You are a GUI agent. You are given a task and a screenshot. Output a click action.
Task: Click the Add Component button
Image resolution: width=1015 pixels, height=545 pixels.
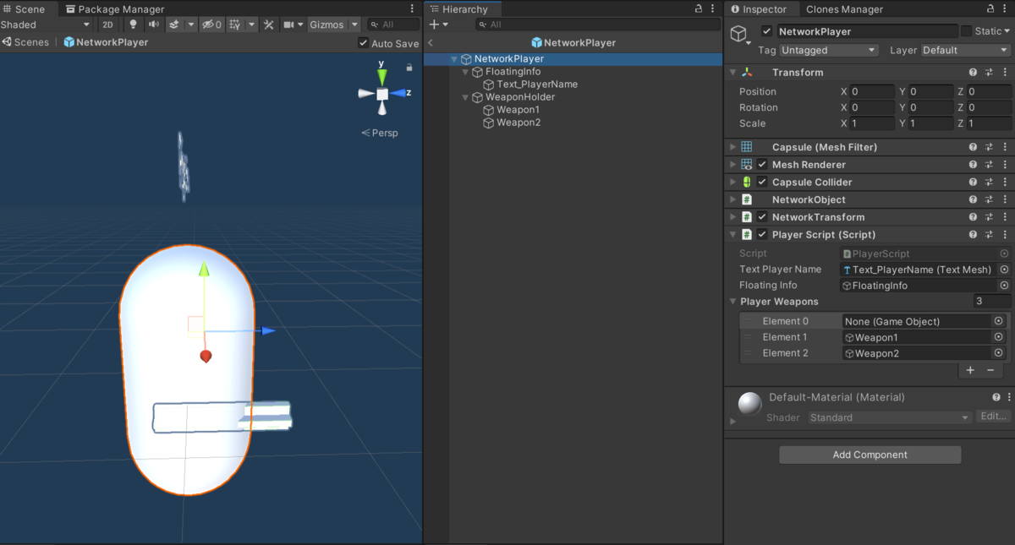coord(870,455)
